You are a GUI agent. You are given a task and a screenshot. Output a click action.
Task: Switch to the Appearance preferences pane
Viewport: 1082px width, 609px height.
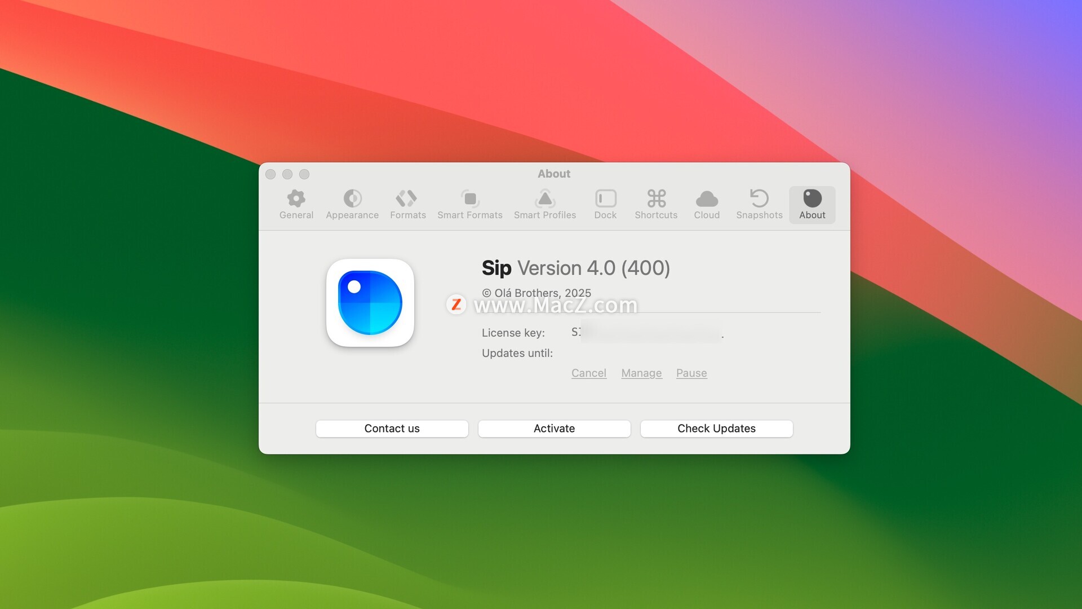352,205
